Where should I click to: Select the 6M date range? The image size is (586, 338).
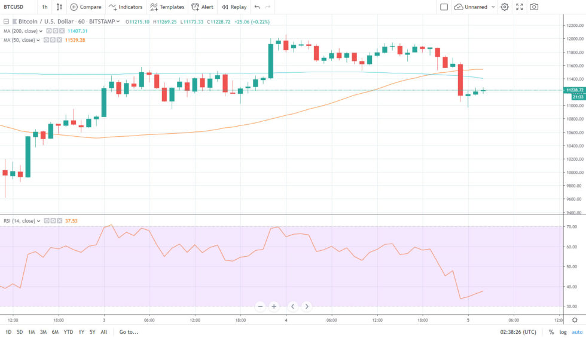coord(55,332)
